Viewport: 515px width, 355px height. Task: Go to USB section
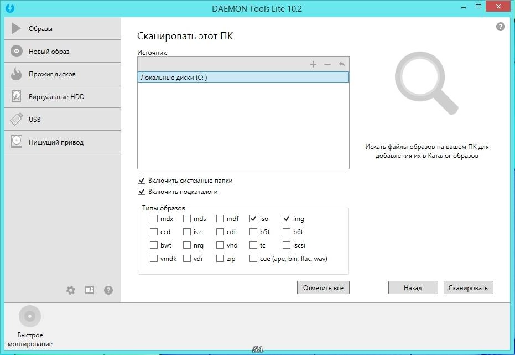[x=63, y=119]
